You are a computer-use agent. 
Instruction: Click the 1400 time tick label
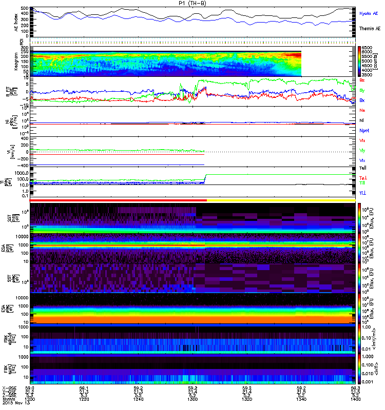pyautogui.click(x=356, y=399)
